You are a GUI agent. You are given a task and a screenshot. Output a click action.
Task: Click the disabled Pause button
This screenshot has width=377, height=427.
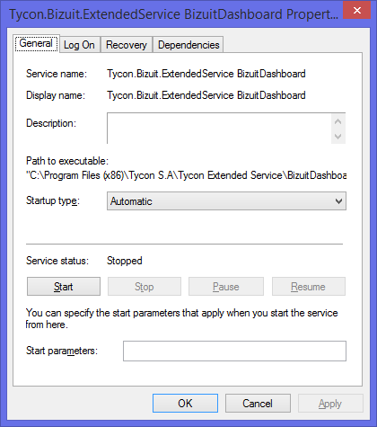[226, 287]
